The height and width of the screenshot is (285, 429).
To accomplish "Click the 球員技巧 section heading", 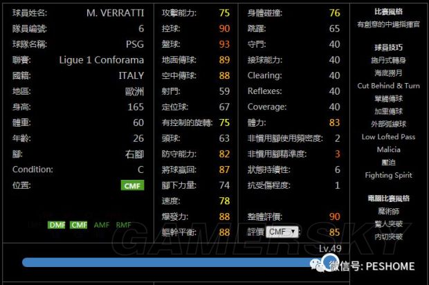I will pyautogui.click(x=388, y=47).
